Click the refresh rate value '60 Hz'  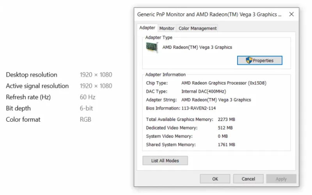[x=87, y=97]
